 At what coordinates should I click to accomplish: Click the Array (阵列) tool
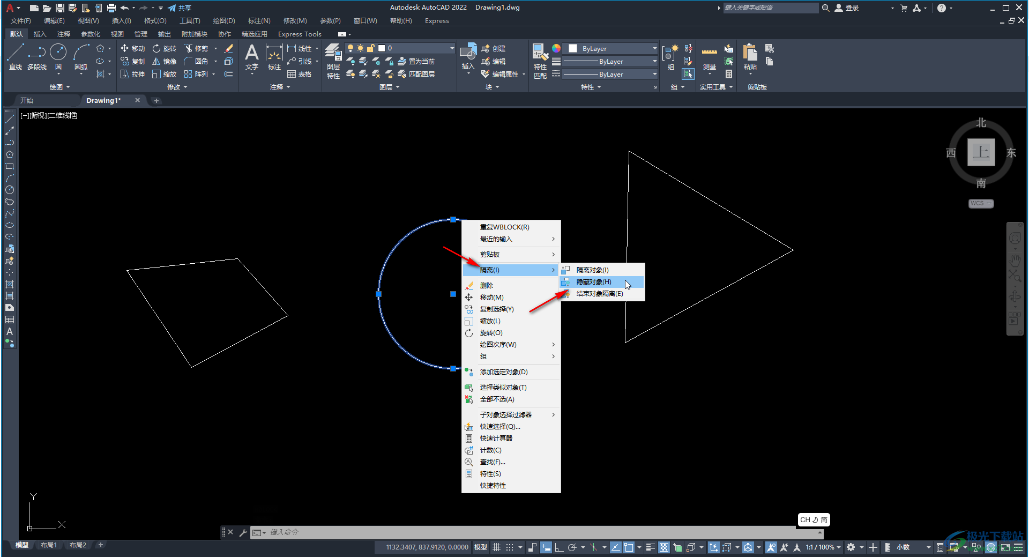[x=196, y=74]
